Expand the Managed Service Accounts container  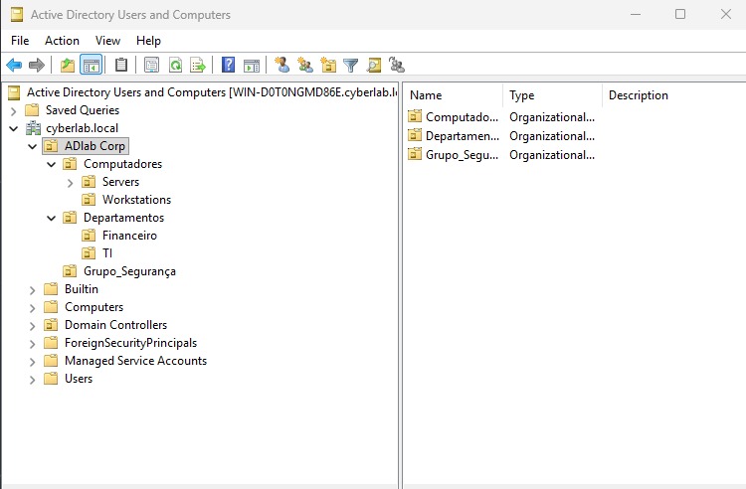point(32,362)
